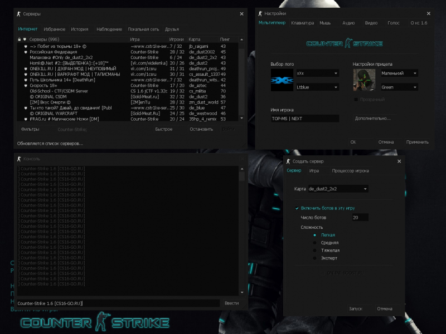Image resolution: width=446 pixels, height=334 pixels.
Task: Open the Green crosshair color dropdown
Action: point(399,87)
